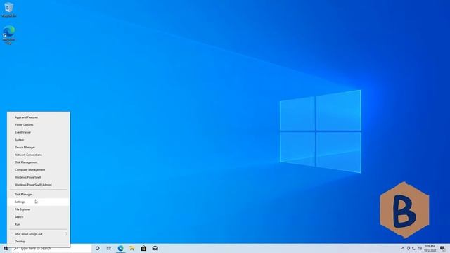Open the Action Center notifications icon
This screenshot has width=450, height=253.
pyautogui.click(x=442, y=248)
